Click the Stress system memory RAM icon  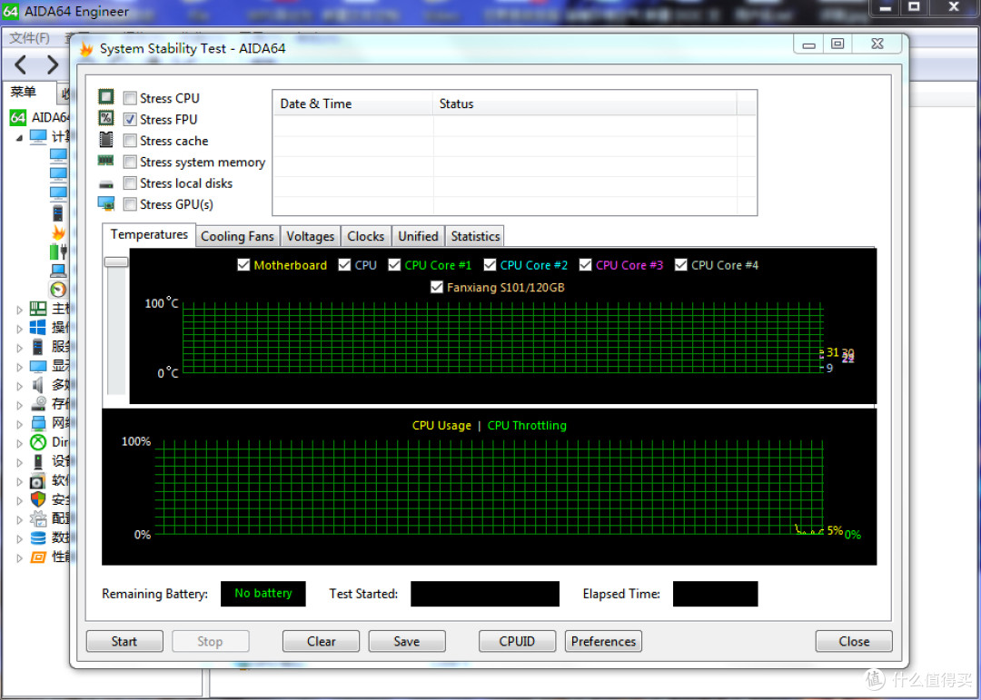[106, 162]
